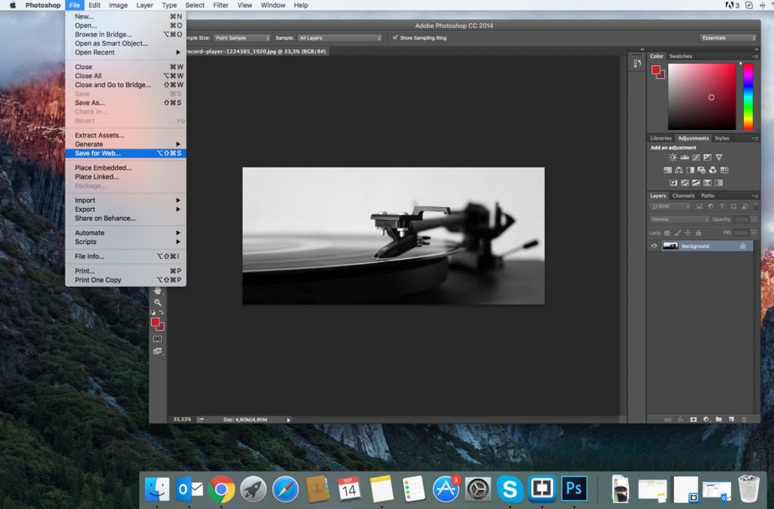The width and height of the screenshot is (774, 509).
Task: Create a new layer group folder
Action: coord(718,419)
